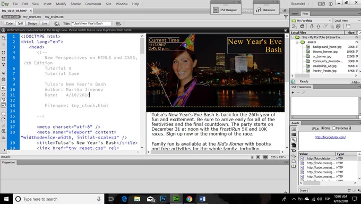Click the plus icon in CSS Transitions
Viewport: 361px width, 204px height.
(x=293, y=92)
